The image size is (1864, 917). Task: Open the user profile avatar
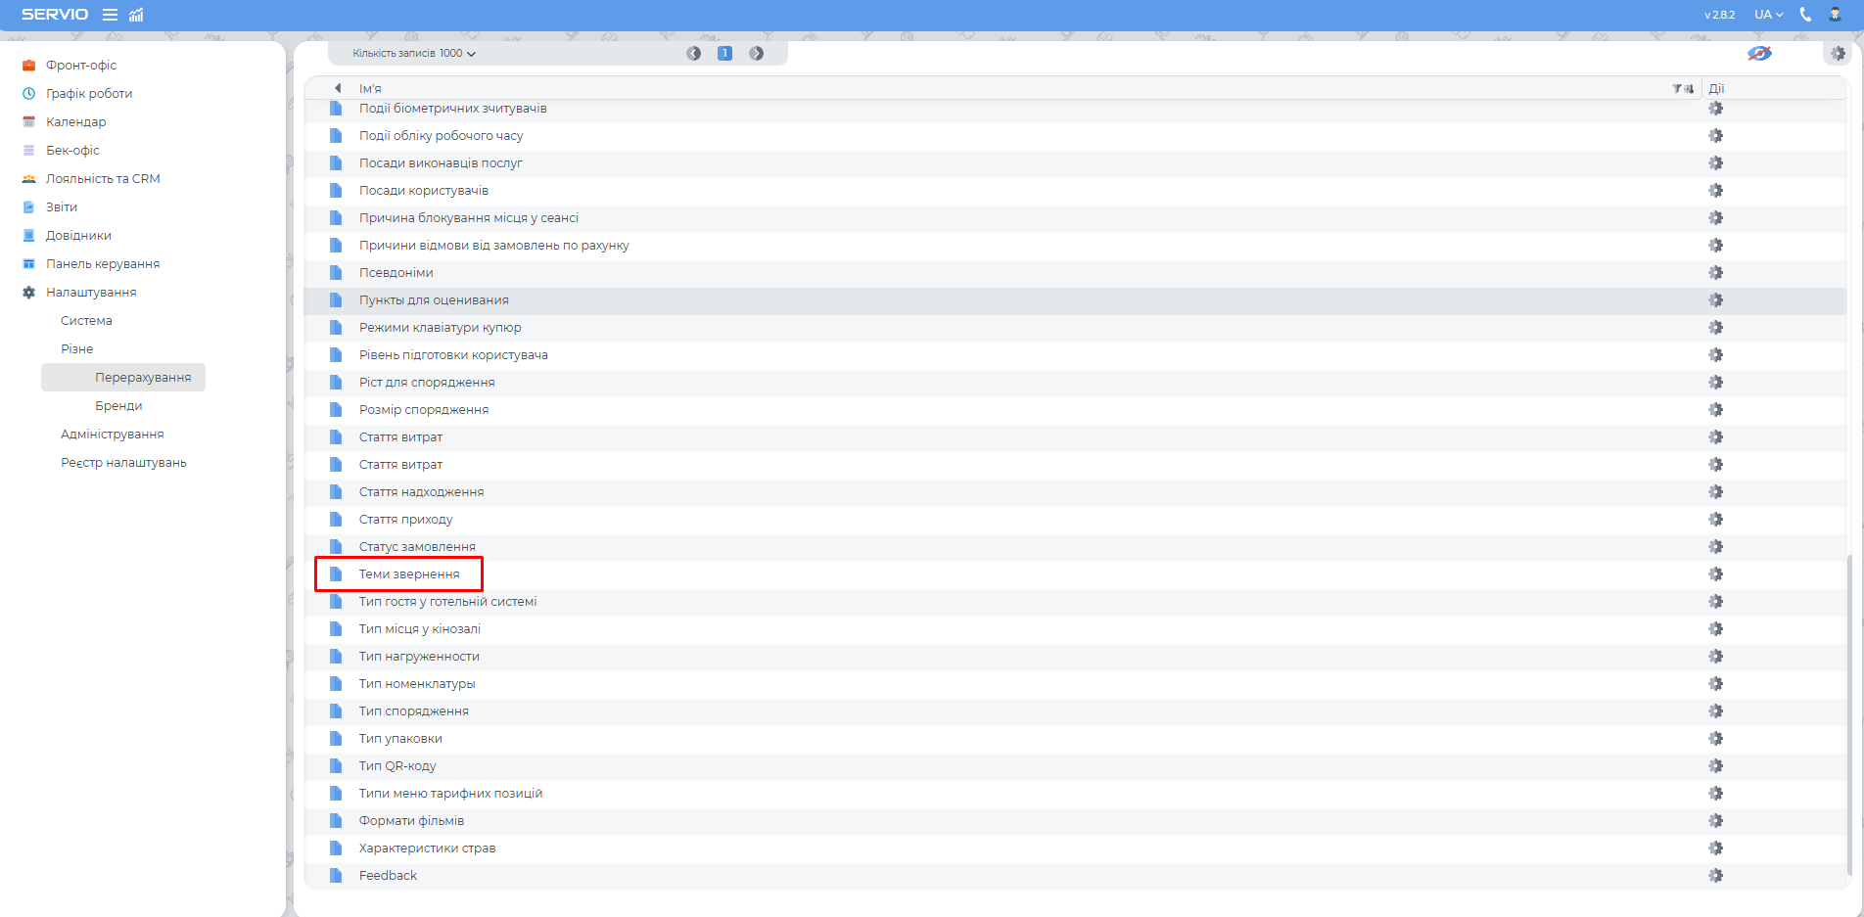click(1835, 15)
